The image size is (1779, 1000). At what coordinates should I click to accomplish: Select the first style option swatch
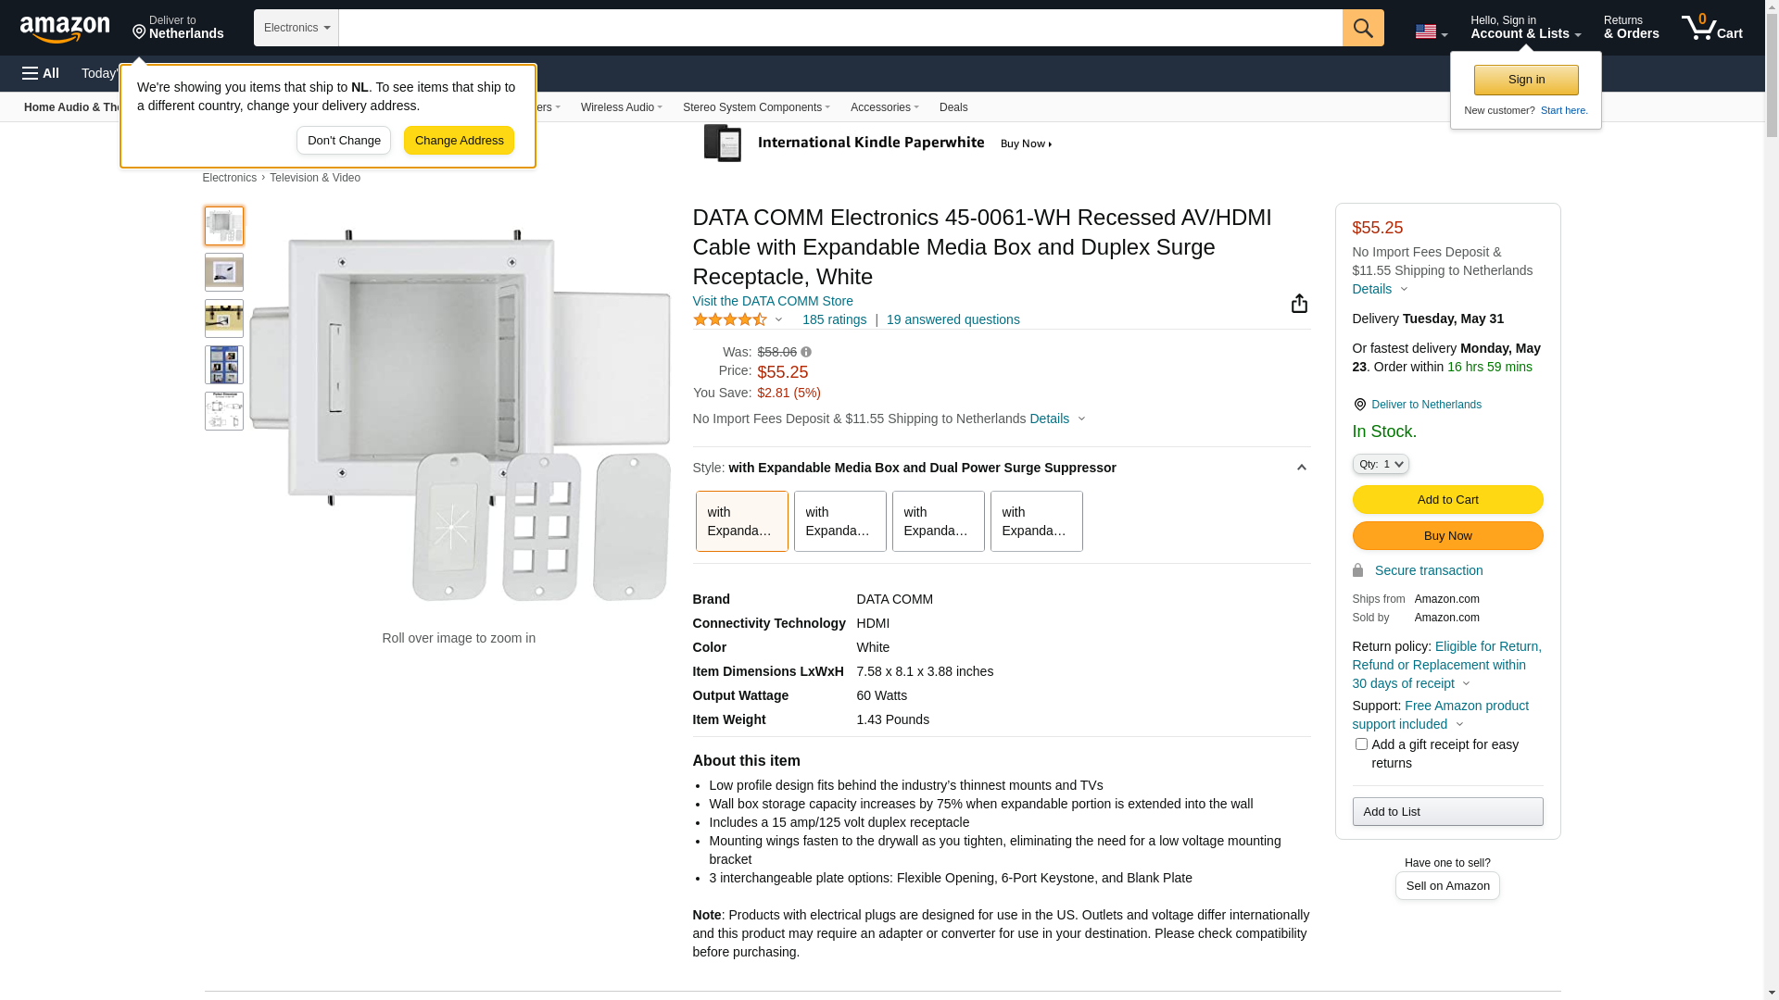coord(741,521)
